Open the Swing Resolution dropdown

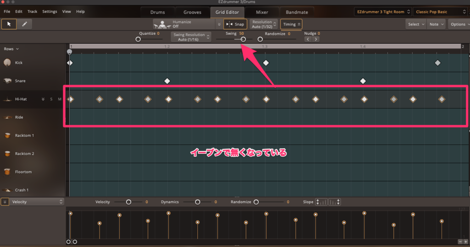coord(191,37)
